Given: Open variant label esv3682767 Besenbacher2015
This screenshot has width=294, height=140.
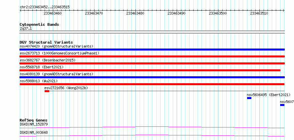Looking at the screenshot, I should 48,60.
